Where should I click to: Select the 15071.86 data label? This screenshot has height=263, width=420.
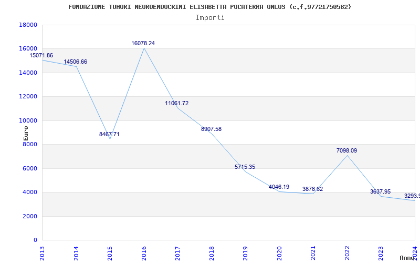click(x=41, y=56)
